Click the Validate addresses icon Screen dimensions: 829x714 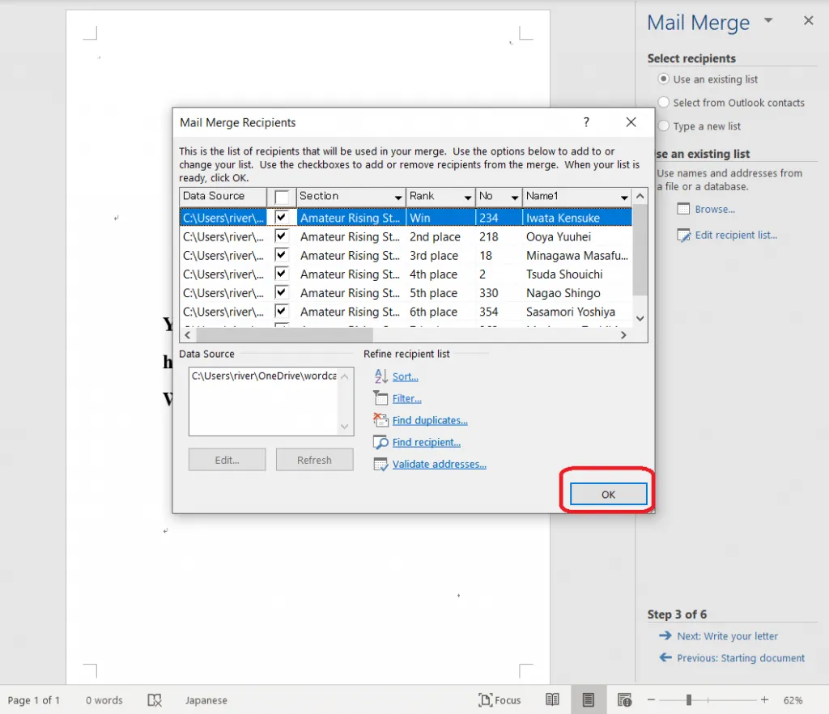click(380, 464)
